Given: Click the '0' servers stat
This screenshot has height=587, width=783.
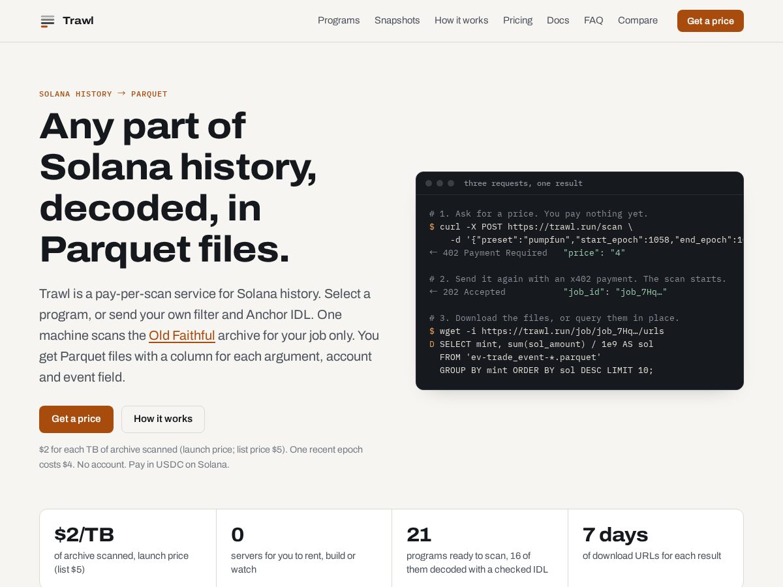Looking at the screenshot, I should 238,535.
